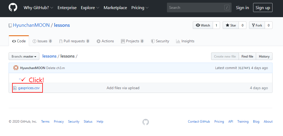Go up to parent directory via double dots
This screenshot has width=283, height=136.
20,79
